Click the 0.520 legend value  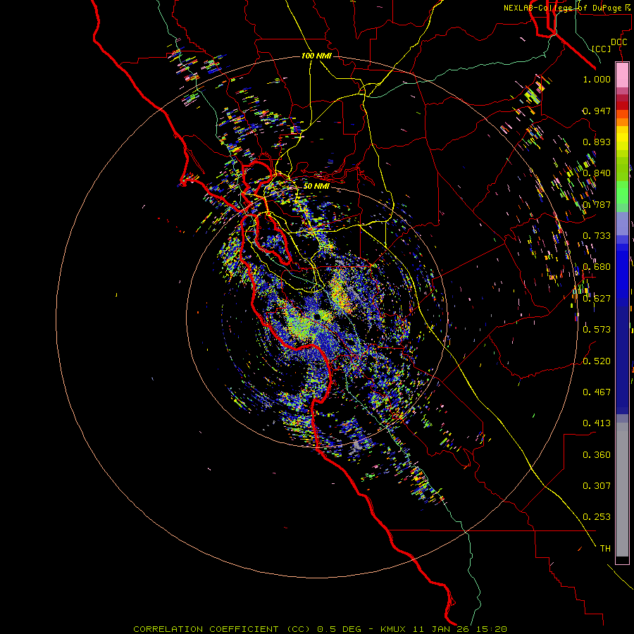pyautogui.click(x=597, y=361)
